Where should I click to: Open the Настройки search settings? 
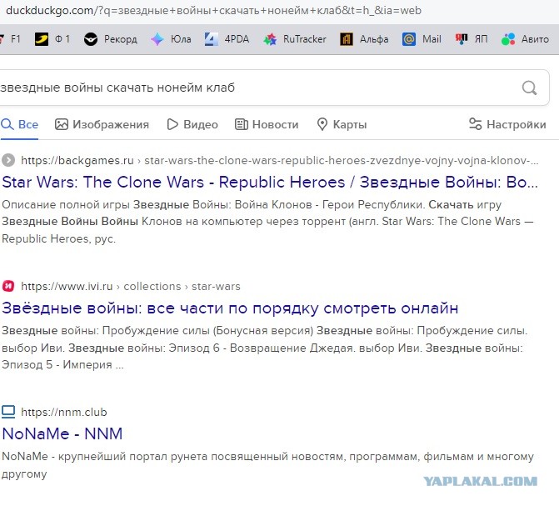click(507, 124)
